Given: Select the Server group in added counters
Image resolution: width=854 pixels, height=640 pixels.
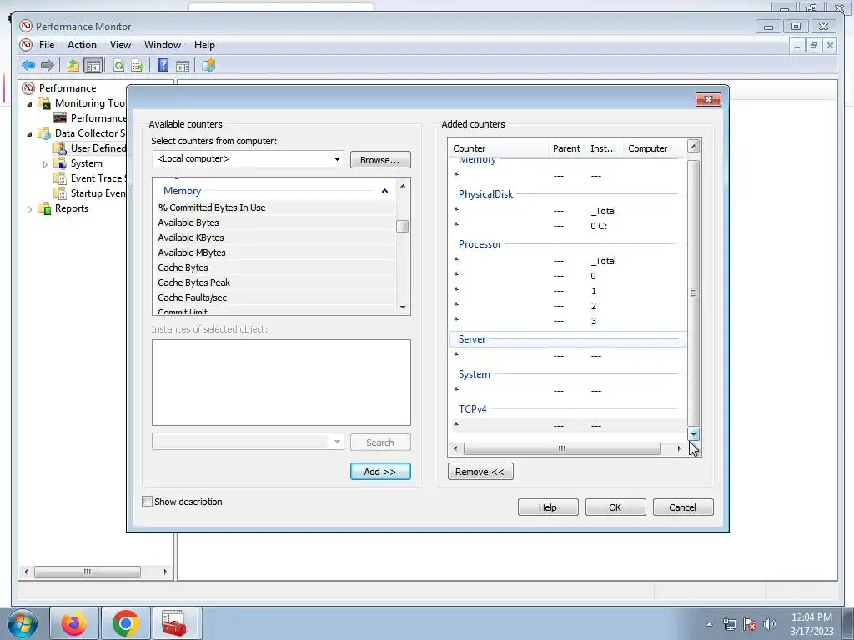Looking at the screenshot, I should pyautogui.click(x=567, y=339).
